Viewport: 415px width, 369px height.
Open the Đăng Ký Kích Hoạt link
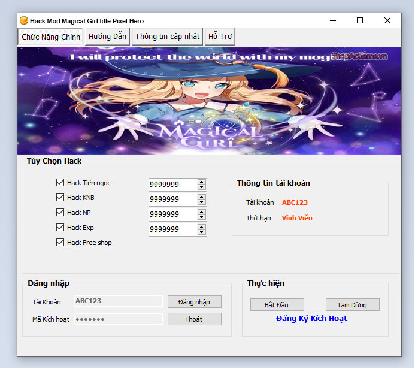pyautogui.click(x=312, y=319)
